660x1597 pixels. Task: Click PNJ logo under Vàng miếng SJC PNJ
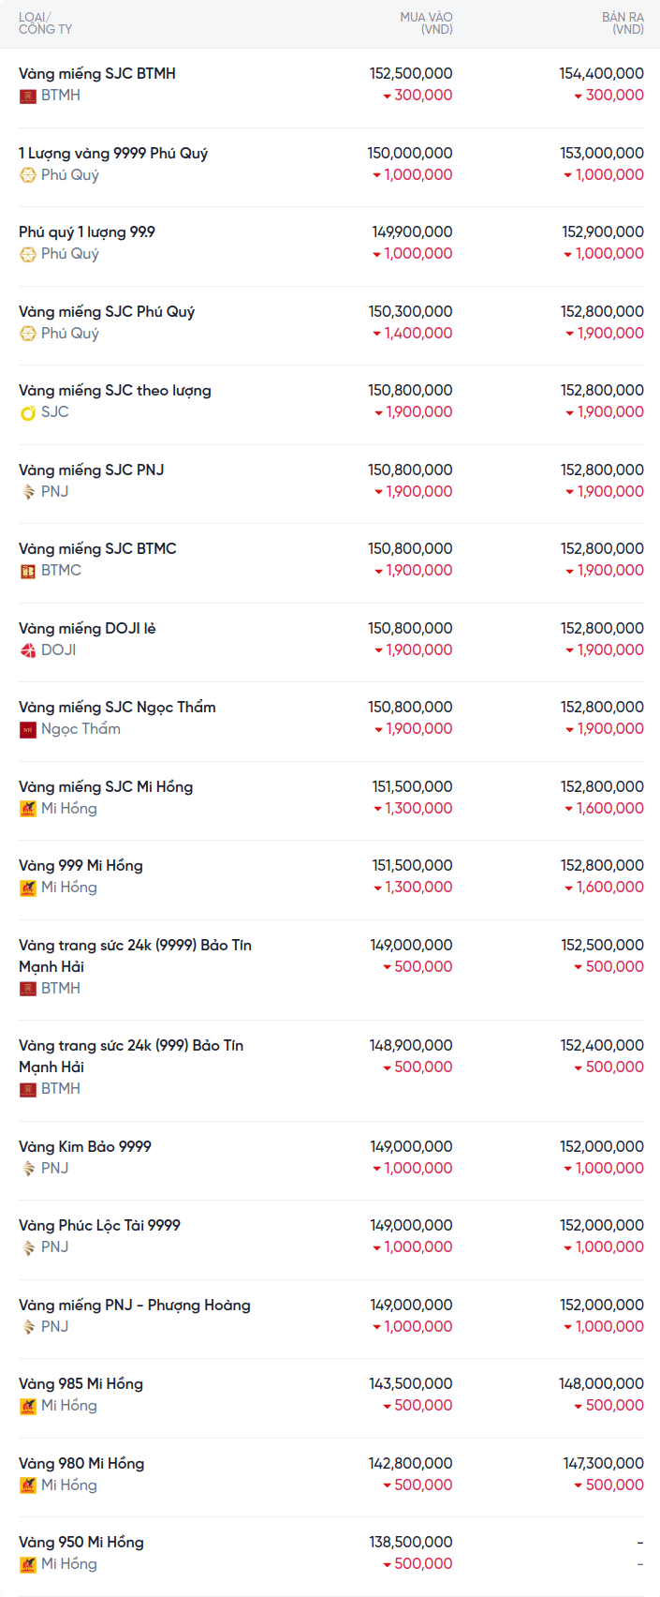28,492
